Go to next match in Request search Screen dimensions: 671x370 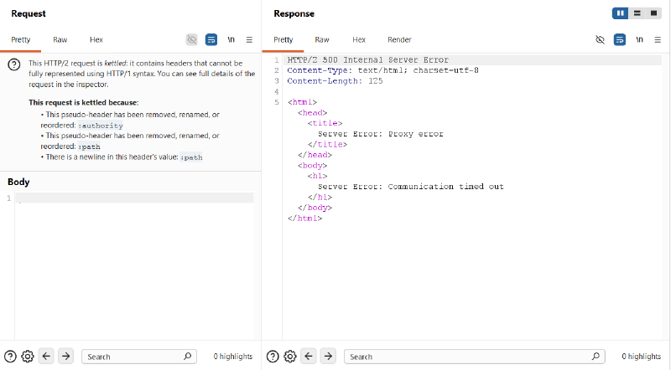pos(65,356)
